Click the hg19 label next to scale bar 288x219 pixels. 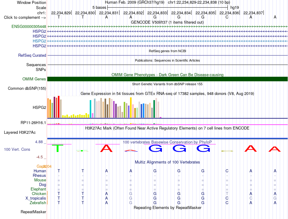pyautogui.click(x=235, y=8)
